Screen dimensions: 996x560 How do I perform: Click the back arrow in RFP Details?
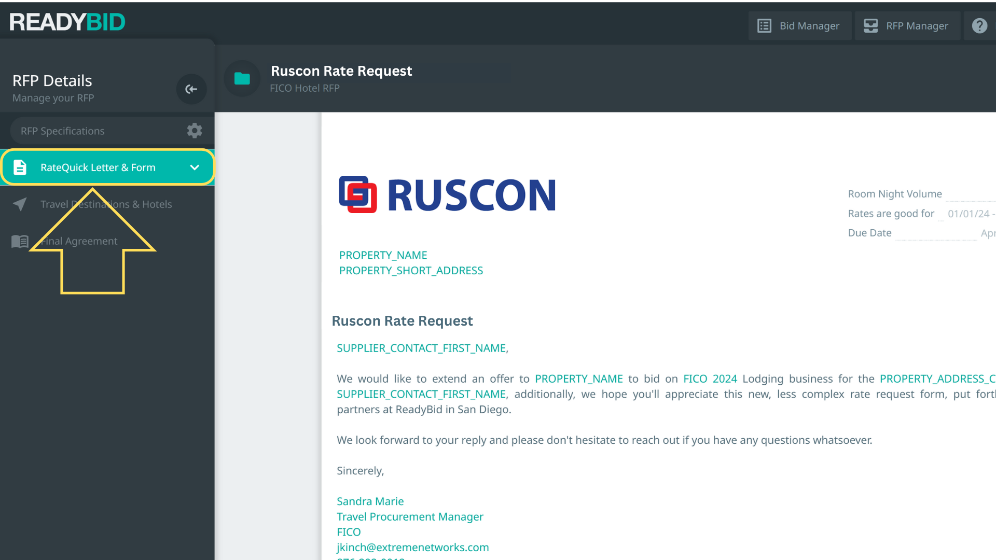point(191,89)
